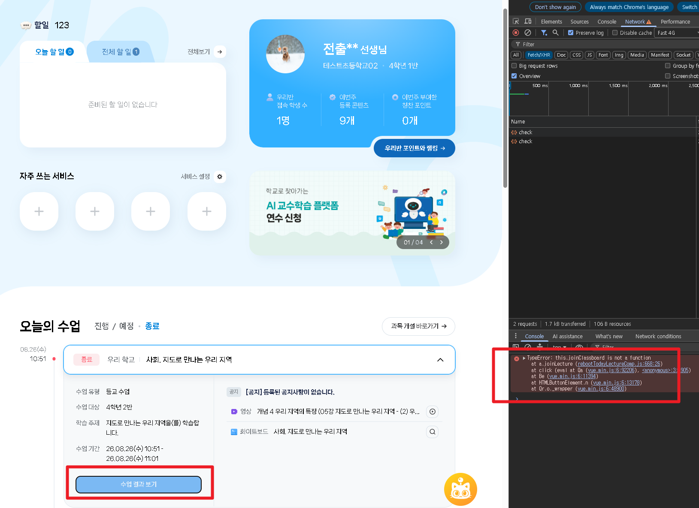
Task: Open the Fast 4G throttling dropdown
Action: pos(677,33)
